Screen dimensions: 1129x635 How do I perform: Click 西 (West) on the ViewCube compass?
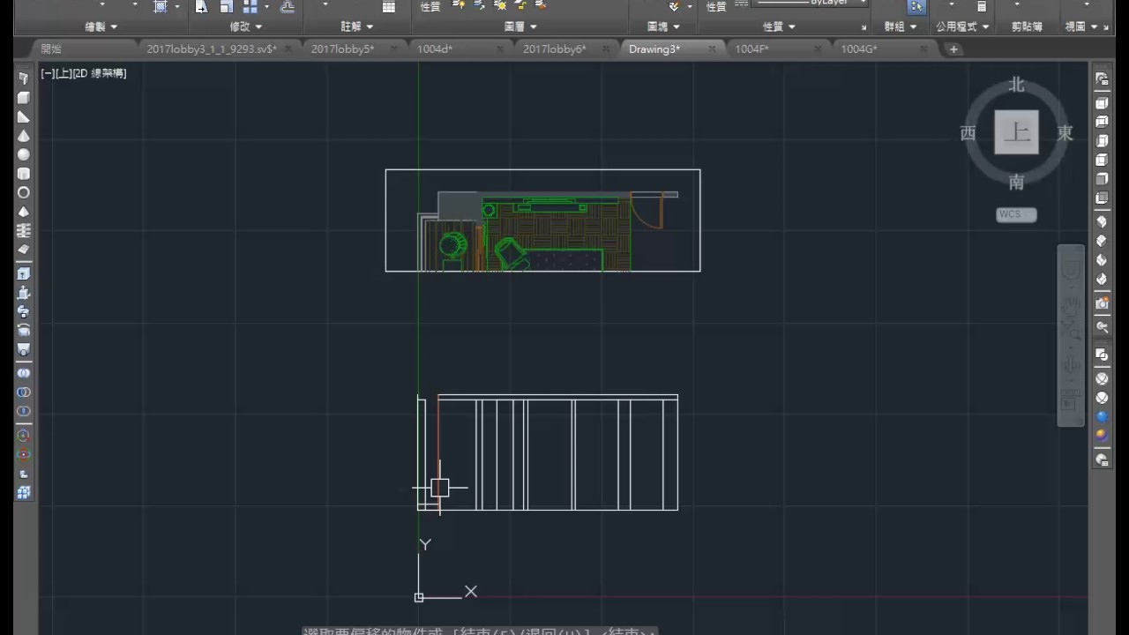coord(968,133)
